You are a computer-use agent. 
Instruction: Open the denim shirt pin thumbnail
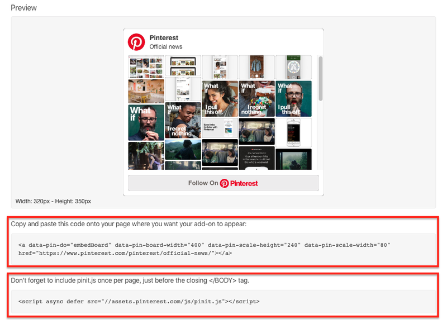[x=256, y=67]
